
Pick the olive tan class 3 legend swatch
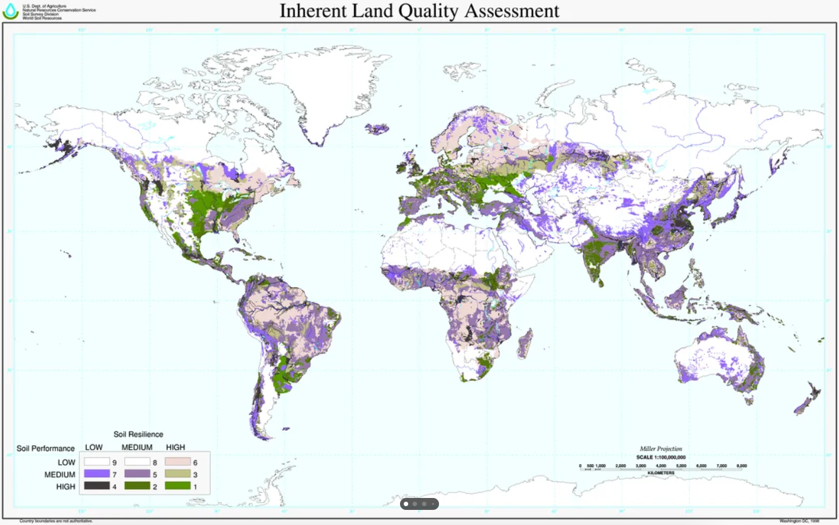(178, 475)
